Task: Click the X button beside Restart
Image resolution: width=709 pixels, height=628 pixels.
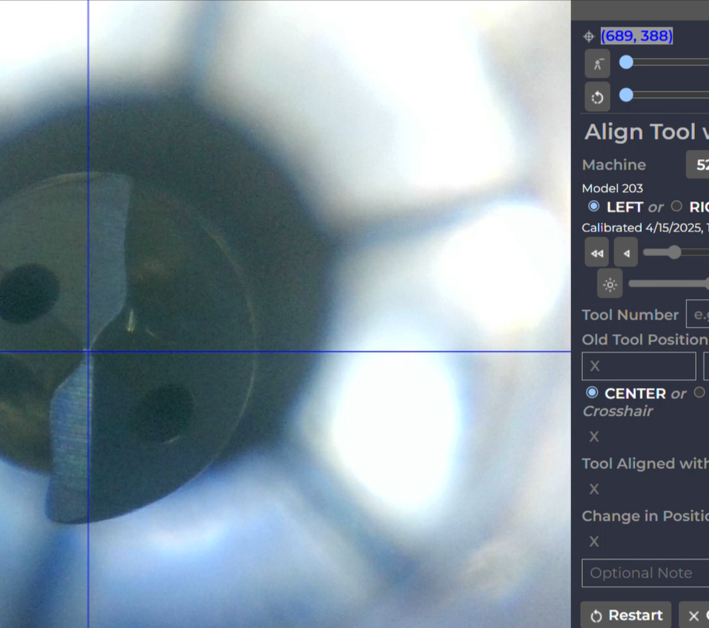Action: coord(694,615)
